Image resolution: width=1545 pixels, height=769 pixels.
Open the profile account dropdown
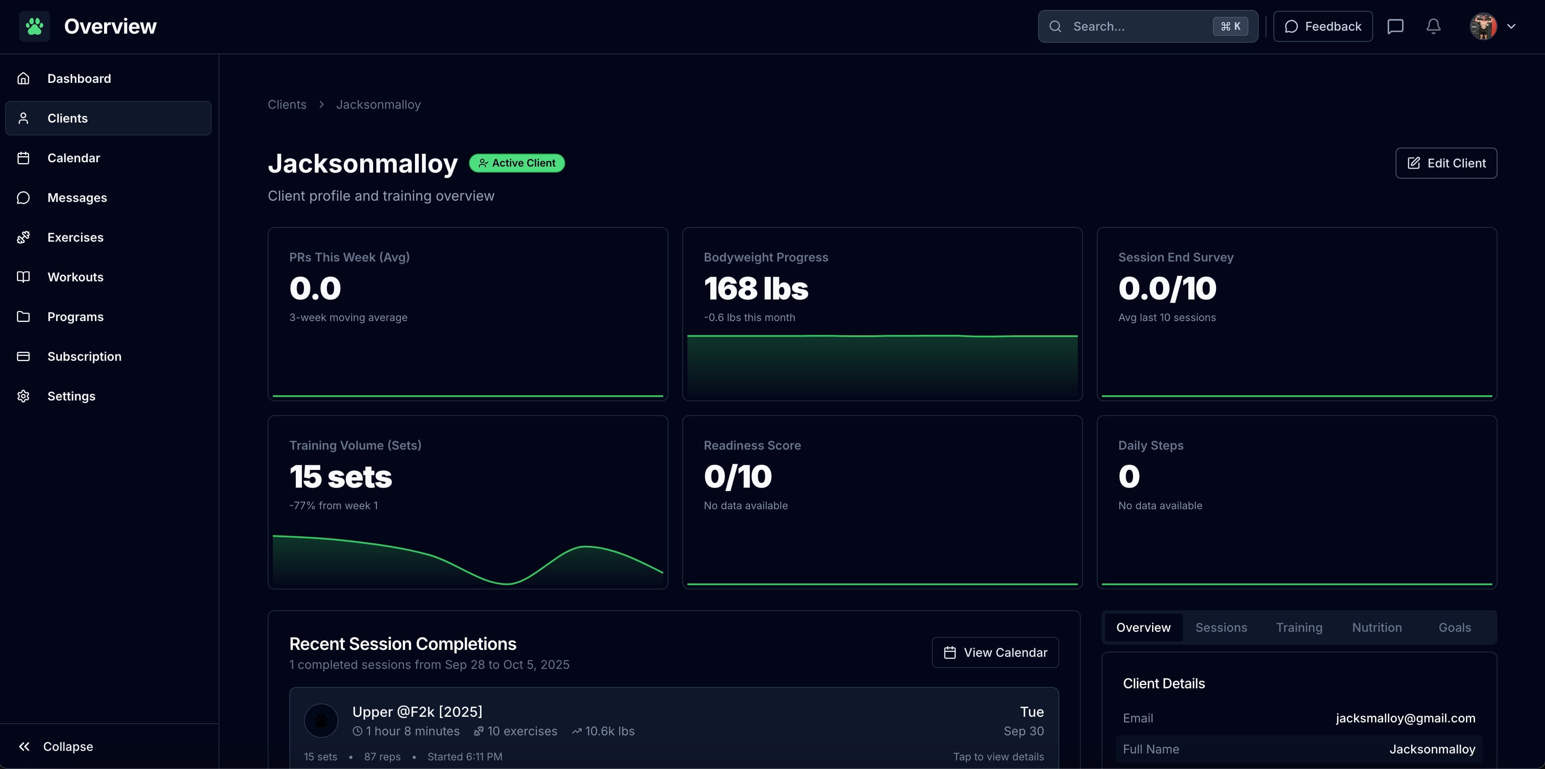(x=1494, y=26)
